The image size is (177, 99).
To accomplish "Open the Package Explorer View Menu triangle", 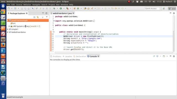I will 47,17.
